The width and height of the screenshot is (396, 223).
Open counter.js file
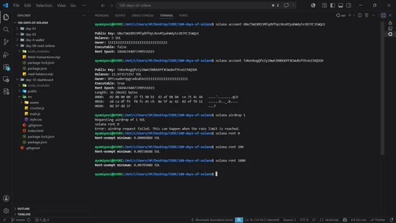(37, 108)
